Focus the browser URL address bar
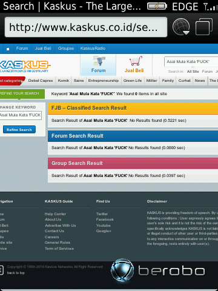Viewport: 218px width, 291px height. (86, 27)
